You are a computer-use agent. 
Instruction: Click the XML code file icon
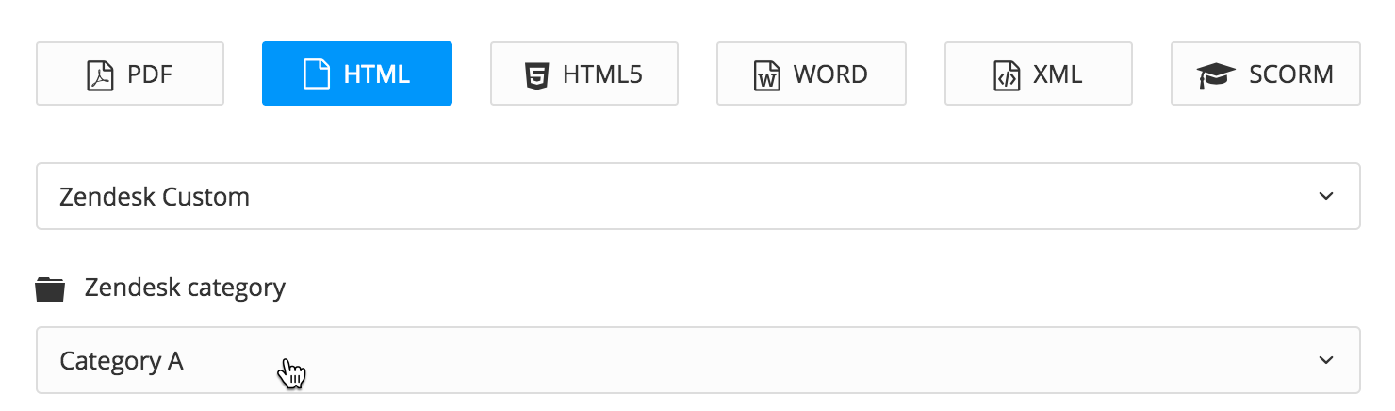click(x=1007, y=74)
